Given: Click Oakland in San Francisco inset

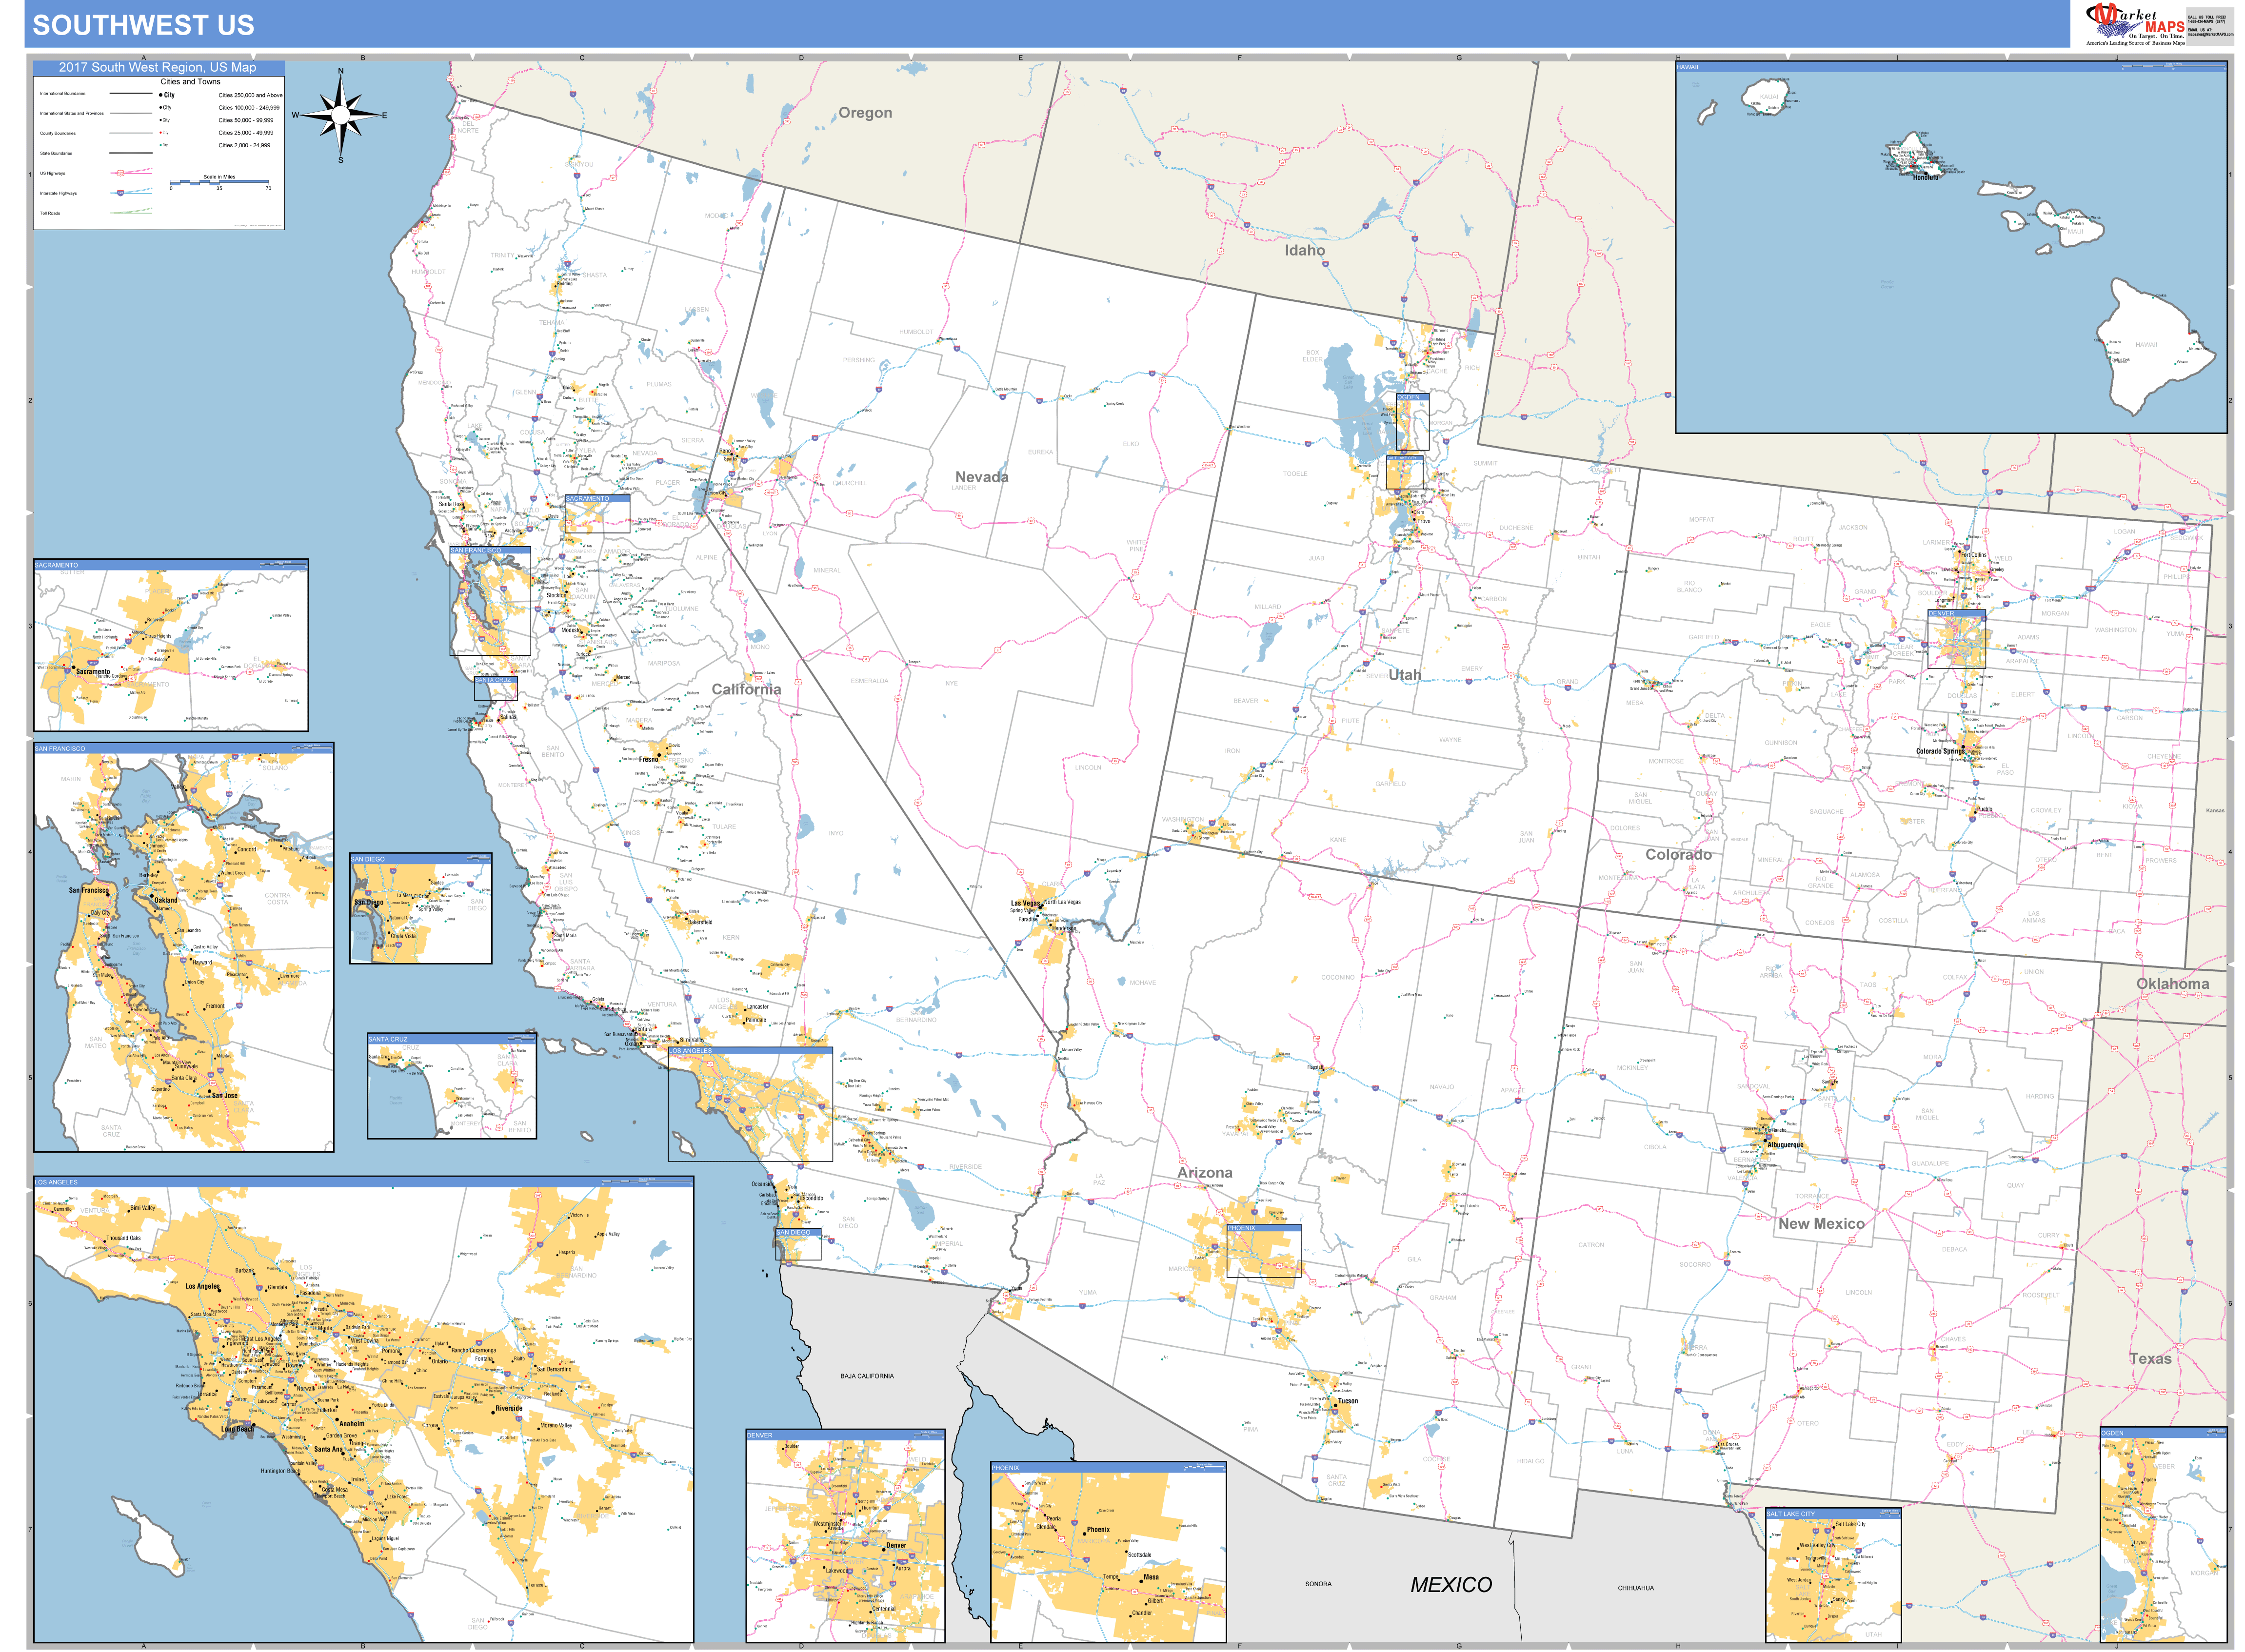Looking at the screenshot, I should pyautogui.click(x=166, y=900).
